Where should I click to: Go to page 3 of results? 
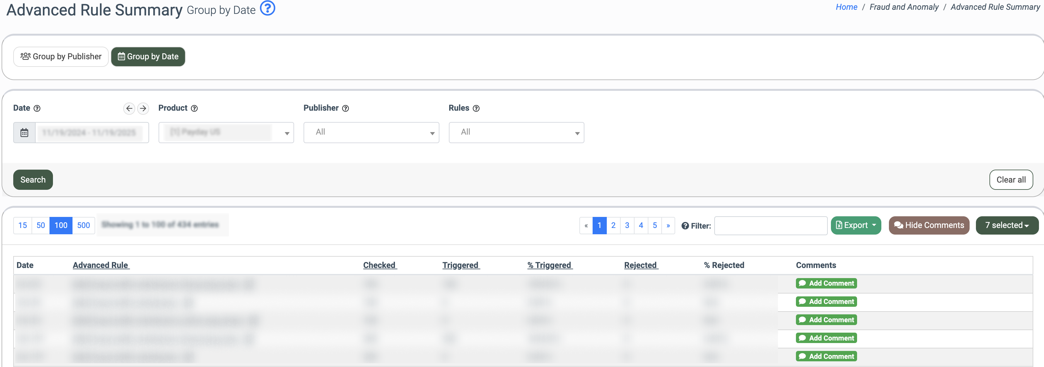(x=627, y=225)
